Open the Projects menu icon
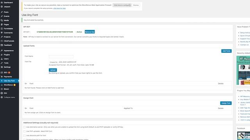Viewport: 250px width, 140px height. [x=2, y=37]
